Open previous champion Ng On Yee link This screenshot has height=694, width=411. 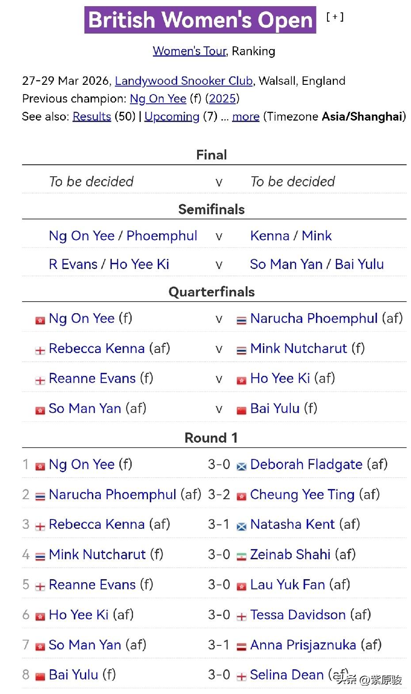click(158, 99)
